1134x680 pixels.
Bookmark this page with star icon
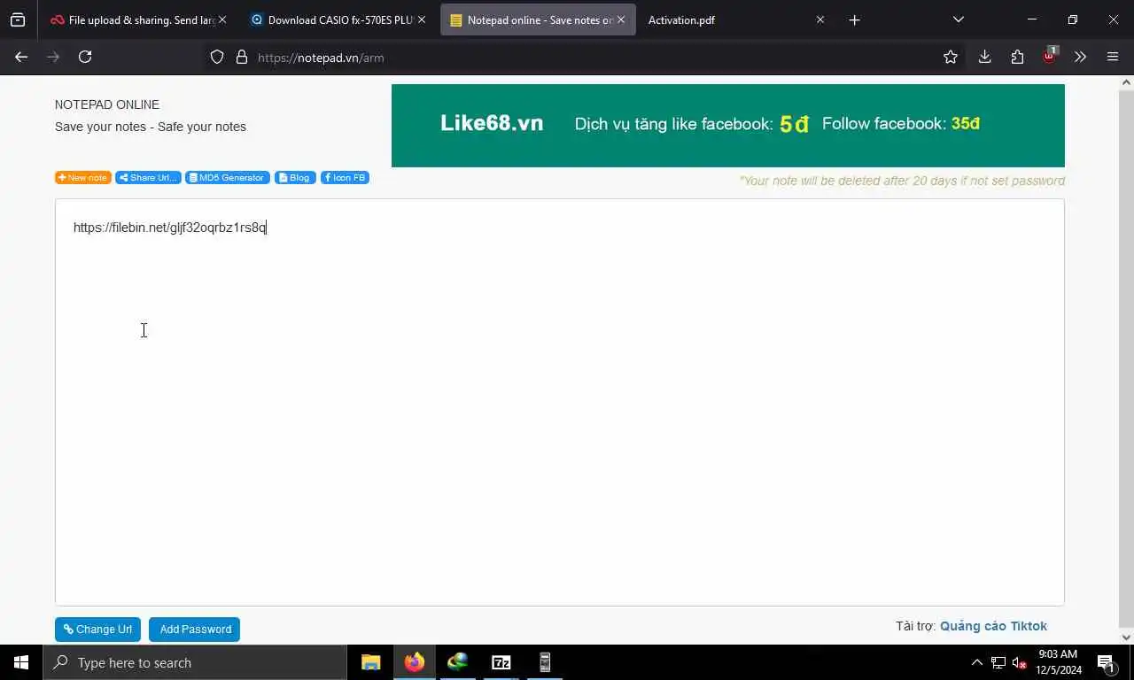[951, 57]
